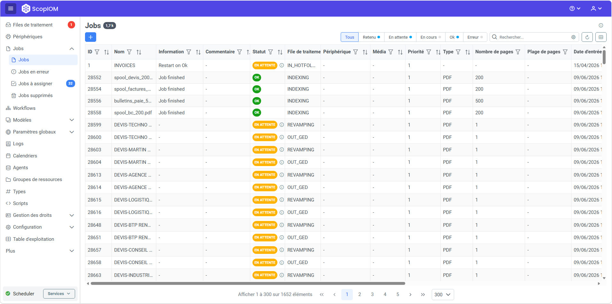
Task: Open the Logs page
Action: (40, 144)
